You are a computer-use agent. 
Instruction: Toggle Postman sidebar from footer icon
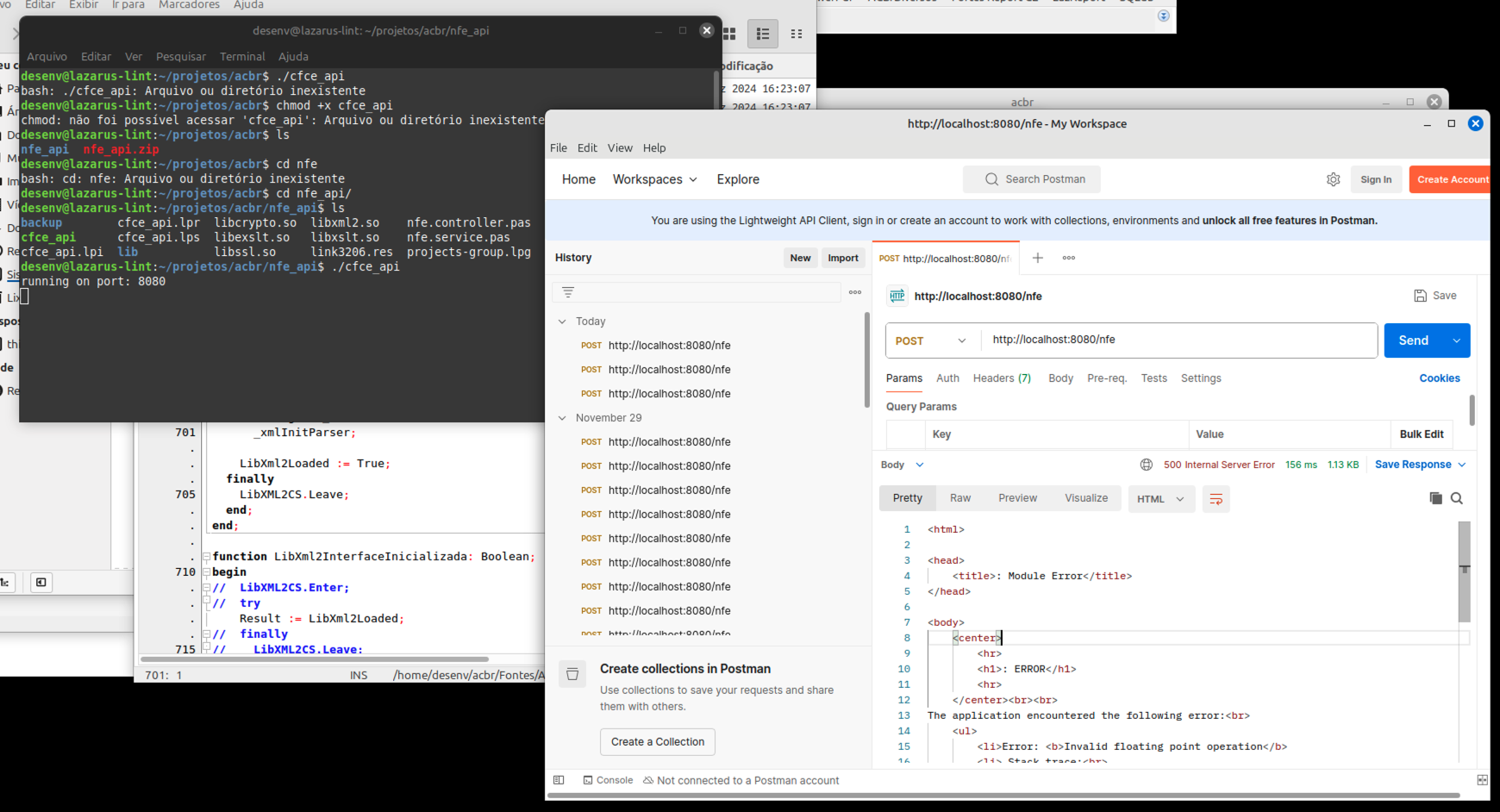coord(559,780)
